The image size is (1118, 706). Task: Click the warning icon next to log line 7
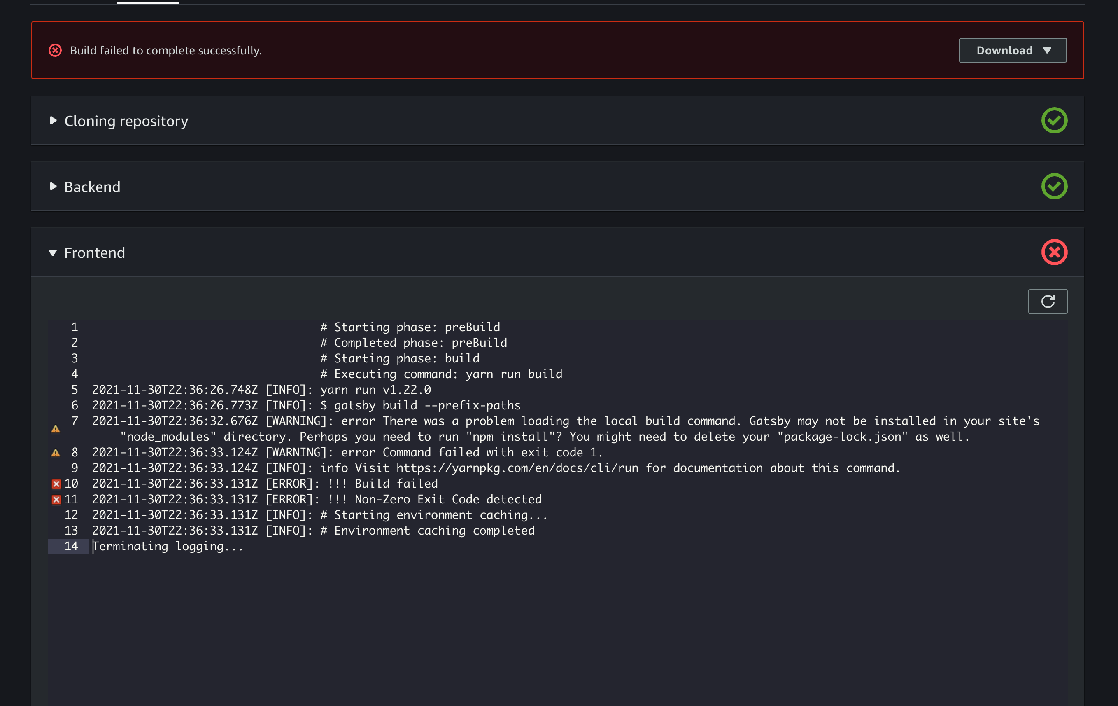point(56,429)
